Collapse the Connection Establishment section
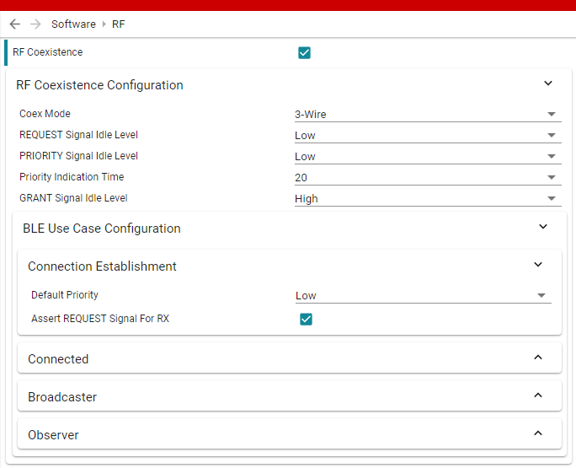The height and width of the screenshot is (468, 576). tap(538, 265)
